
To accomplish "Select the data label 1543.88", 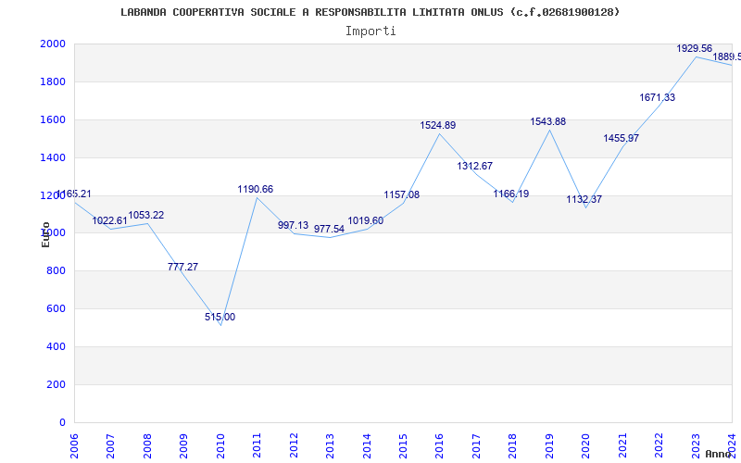I will [547, 121].
